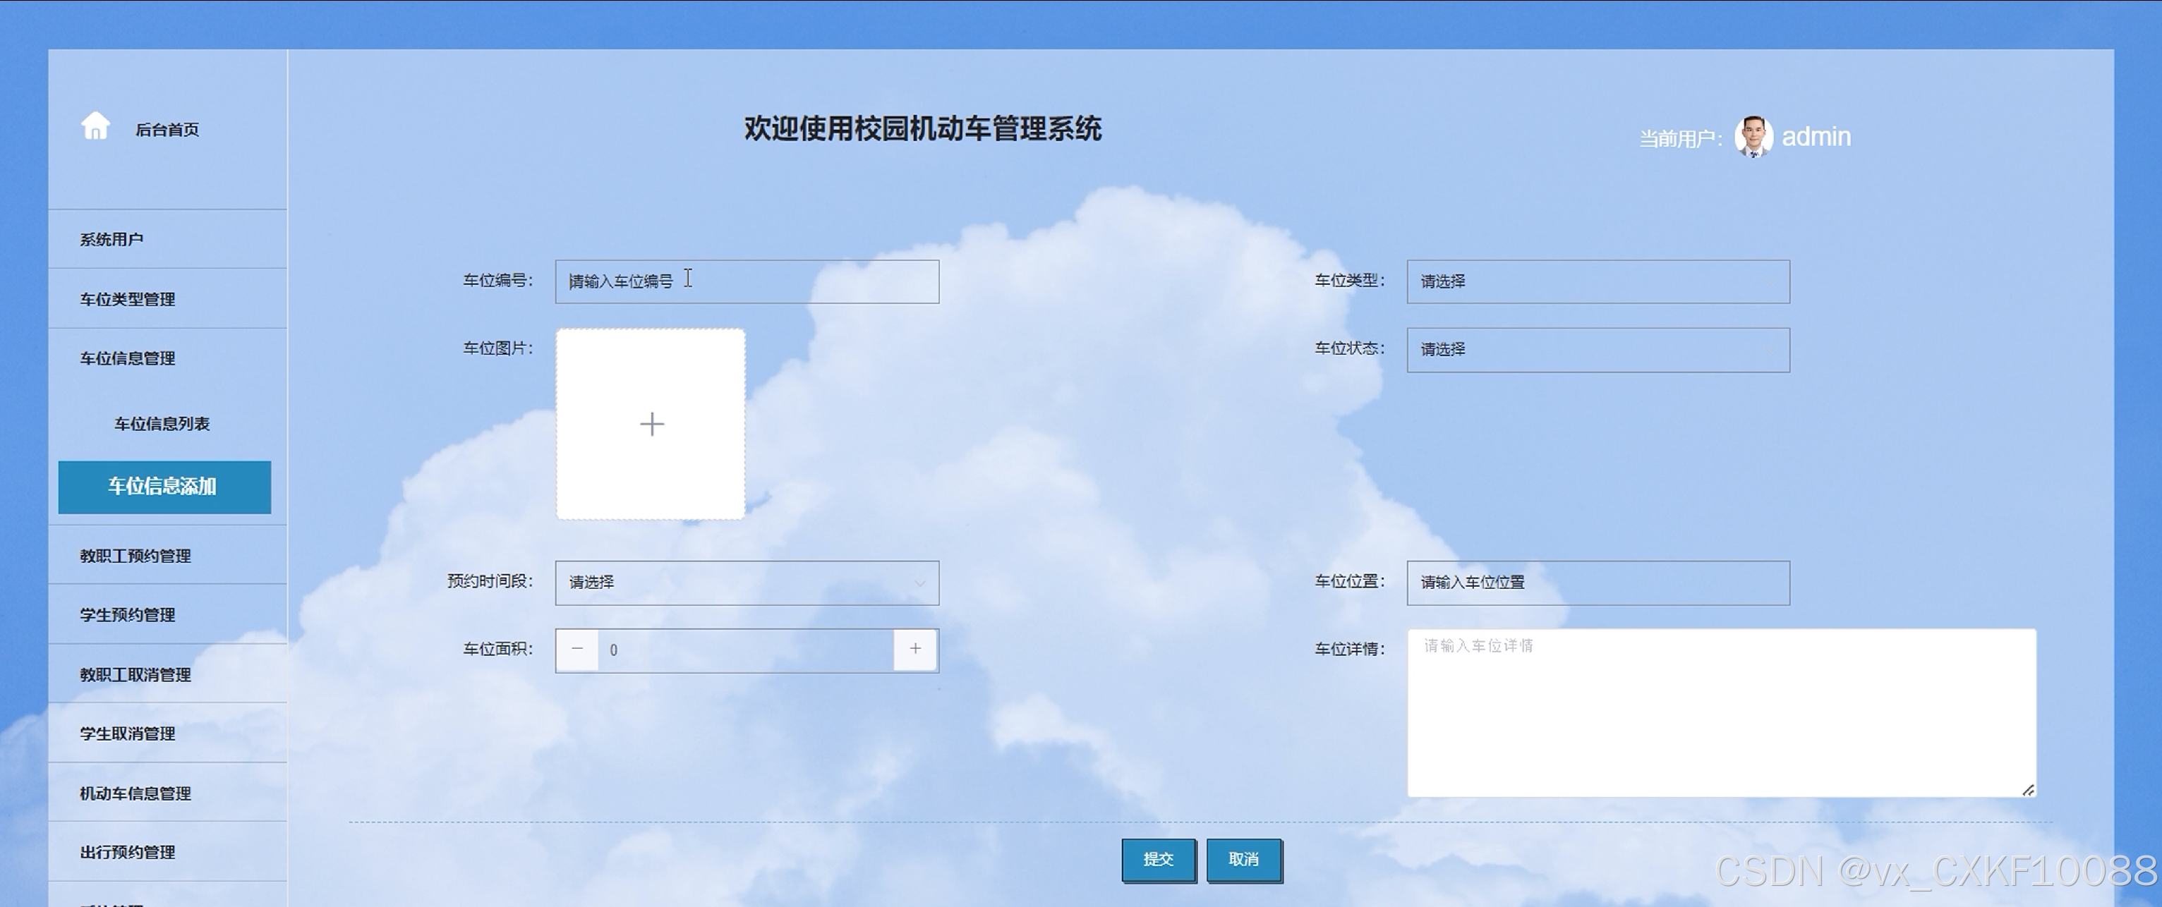
Task: Select the highlighted 车位信息添加 item
Action: (x=164, y=487)
